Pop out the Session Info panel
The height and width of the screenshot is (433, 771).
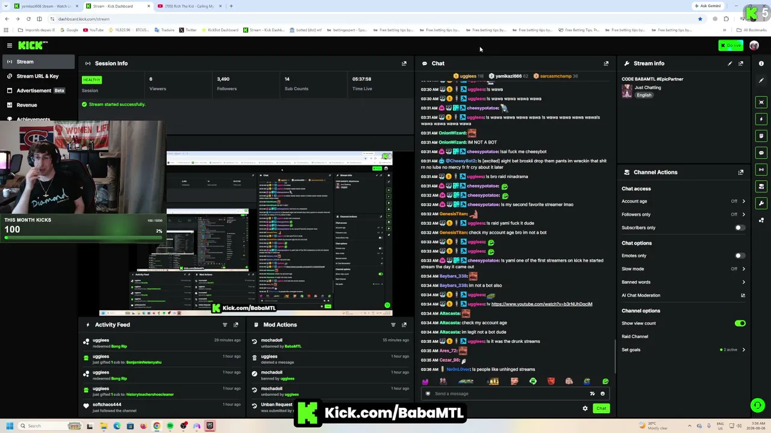coord(404,63)
